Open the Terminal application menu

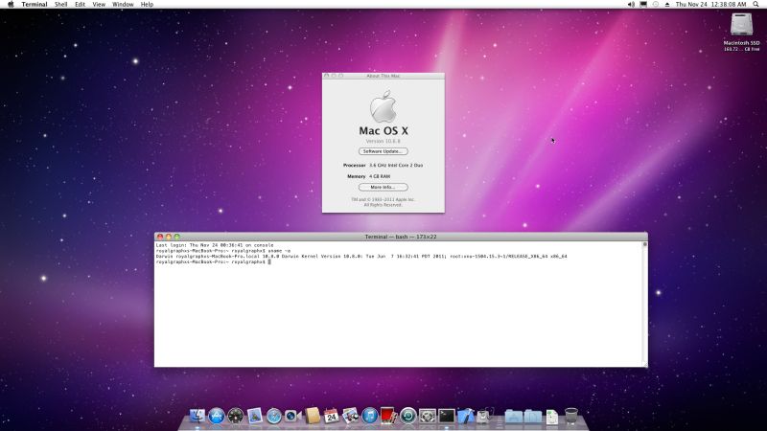(x=35, y=4)
